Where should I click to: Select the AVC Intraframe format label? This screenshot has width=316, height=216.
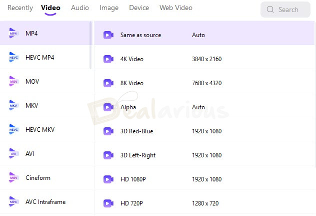tap(45, 201)
